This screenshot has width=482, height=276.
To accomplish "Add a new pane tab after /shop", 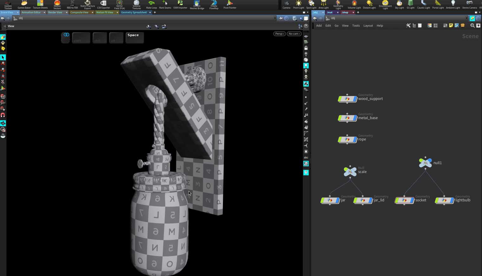I will (358, 12).
